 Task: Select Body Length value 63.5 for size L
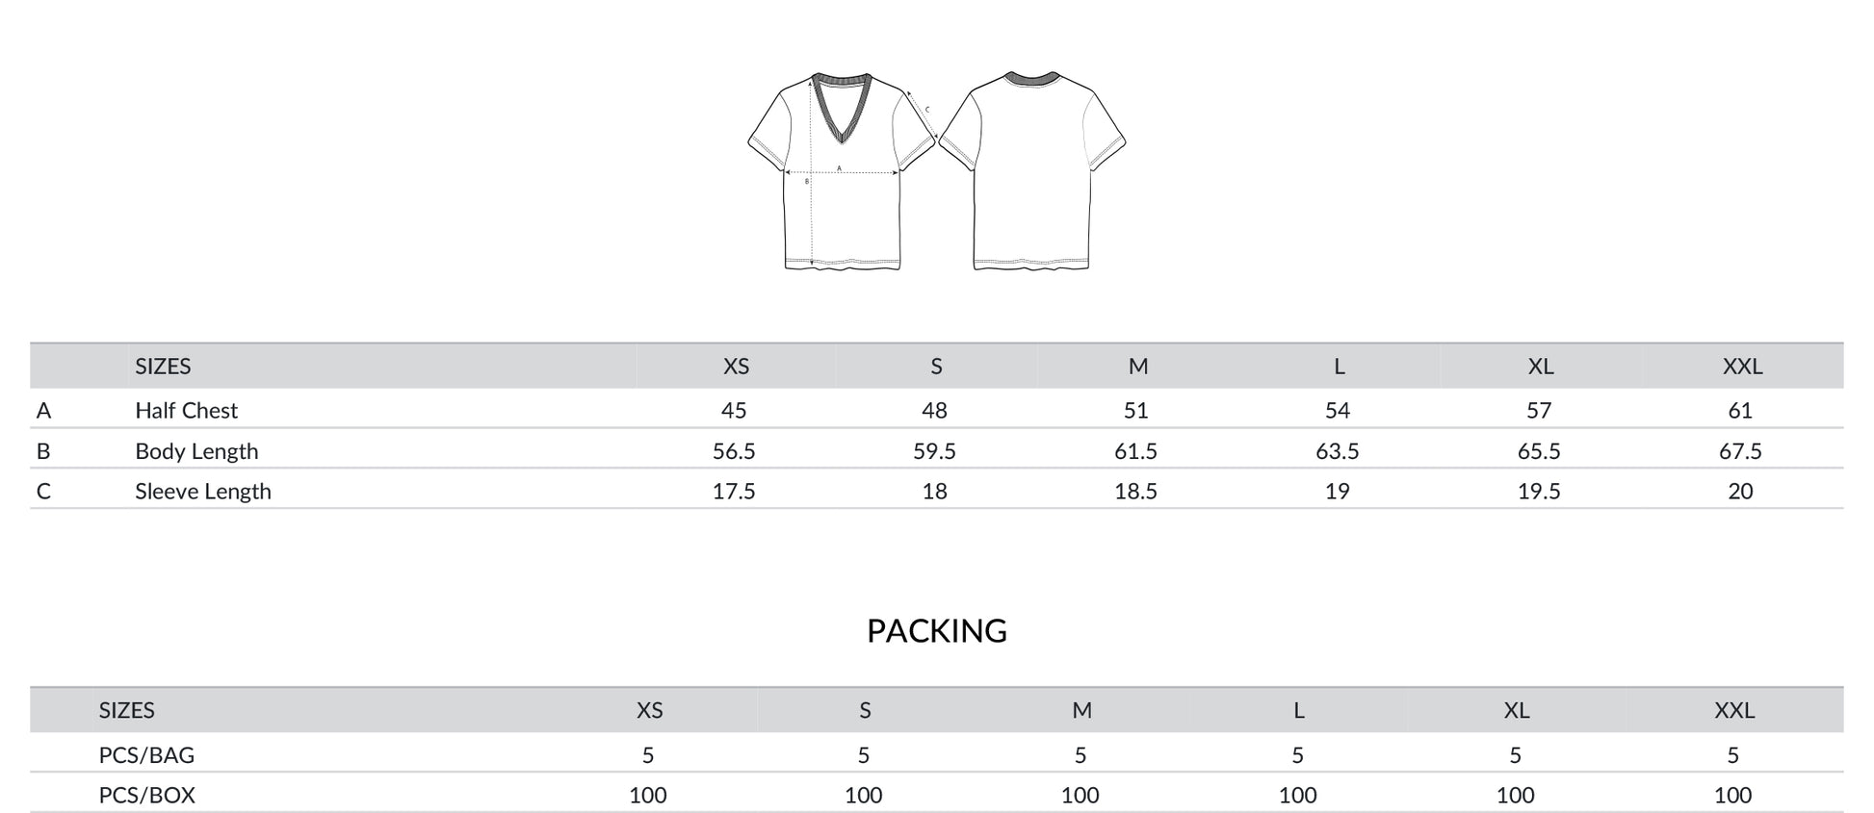click(1338, 451)
